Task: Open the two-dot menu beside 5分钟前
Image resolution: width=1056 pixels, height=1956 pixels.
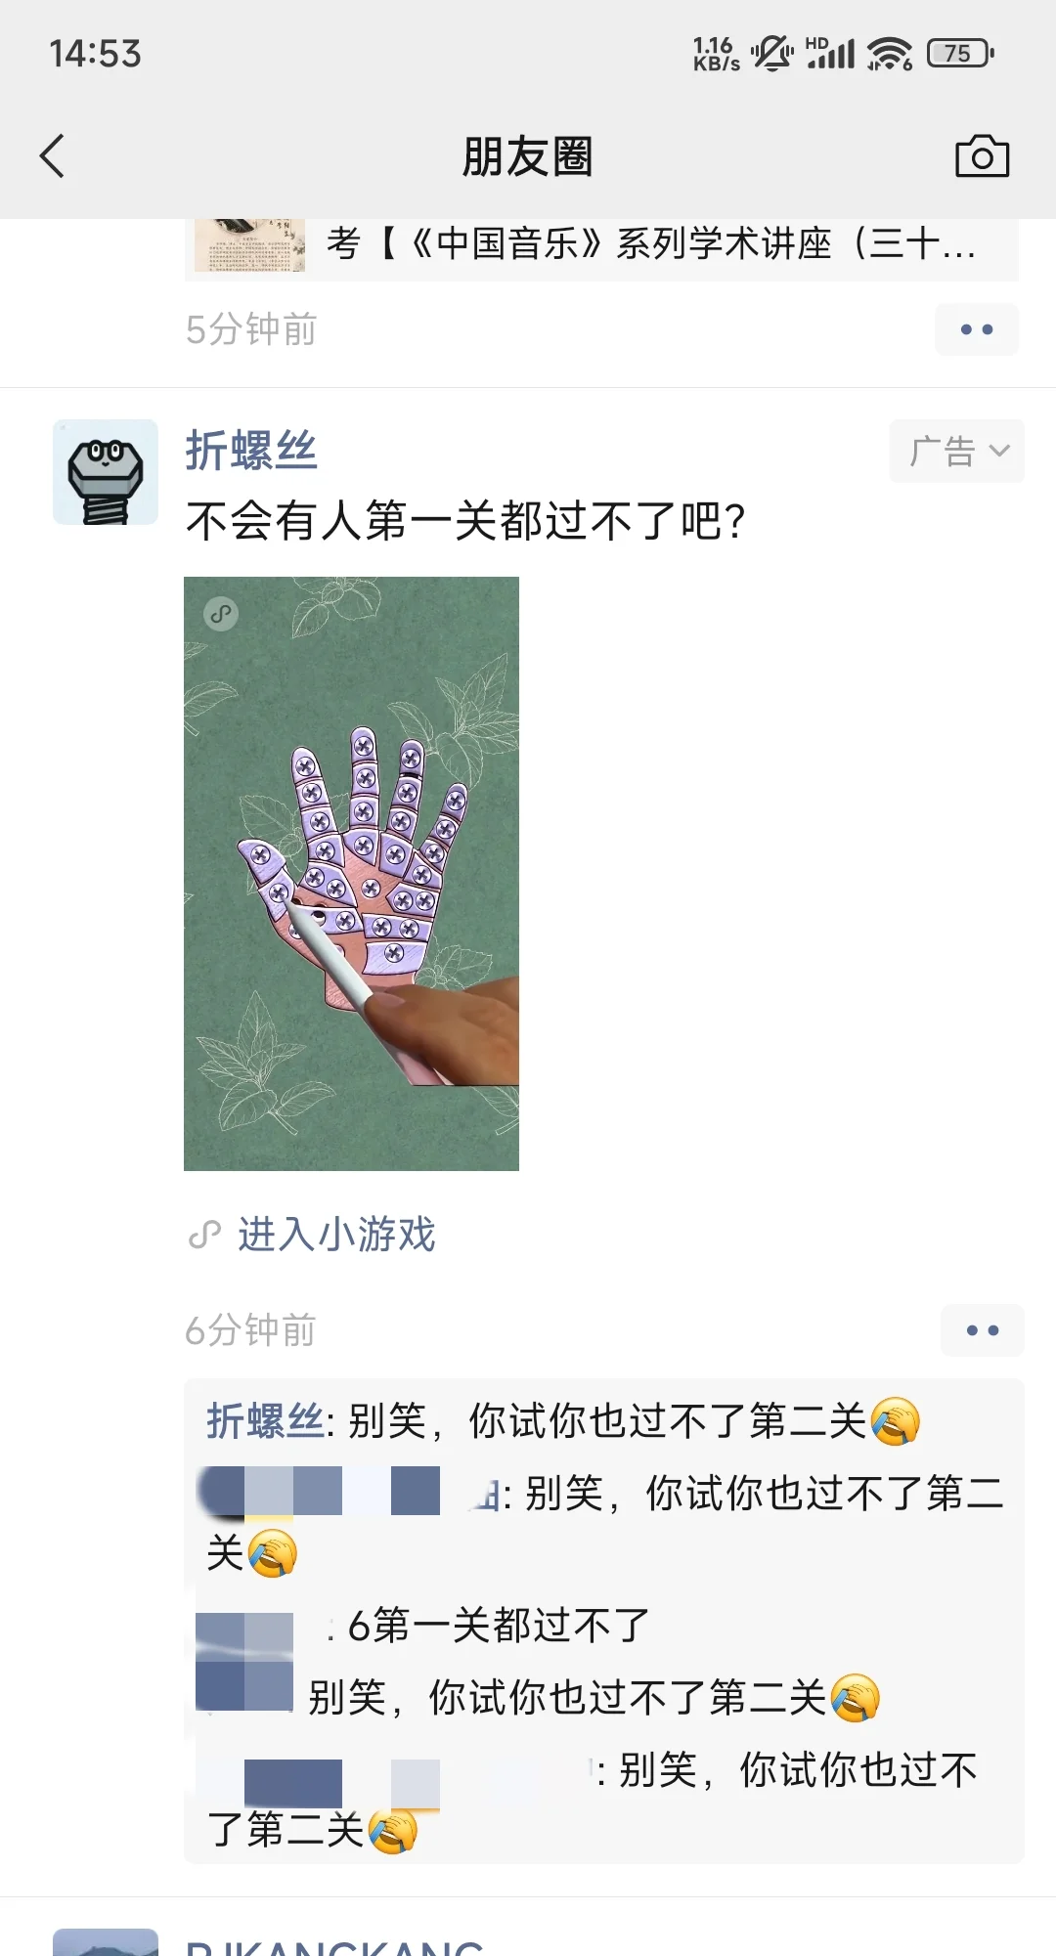Action: tap(976, 329)
